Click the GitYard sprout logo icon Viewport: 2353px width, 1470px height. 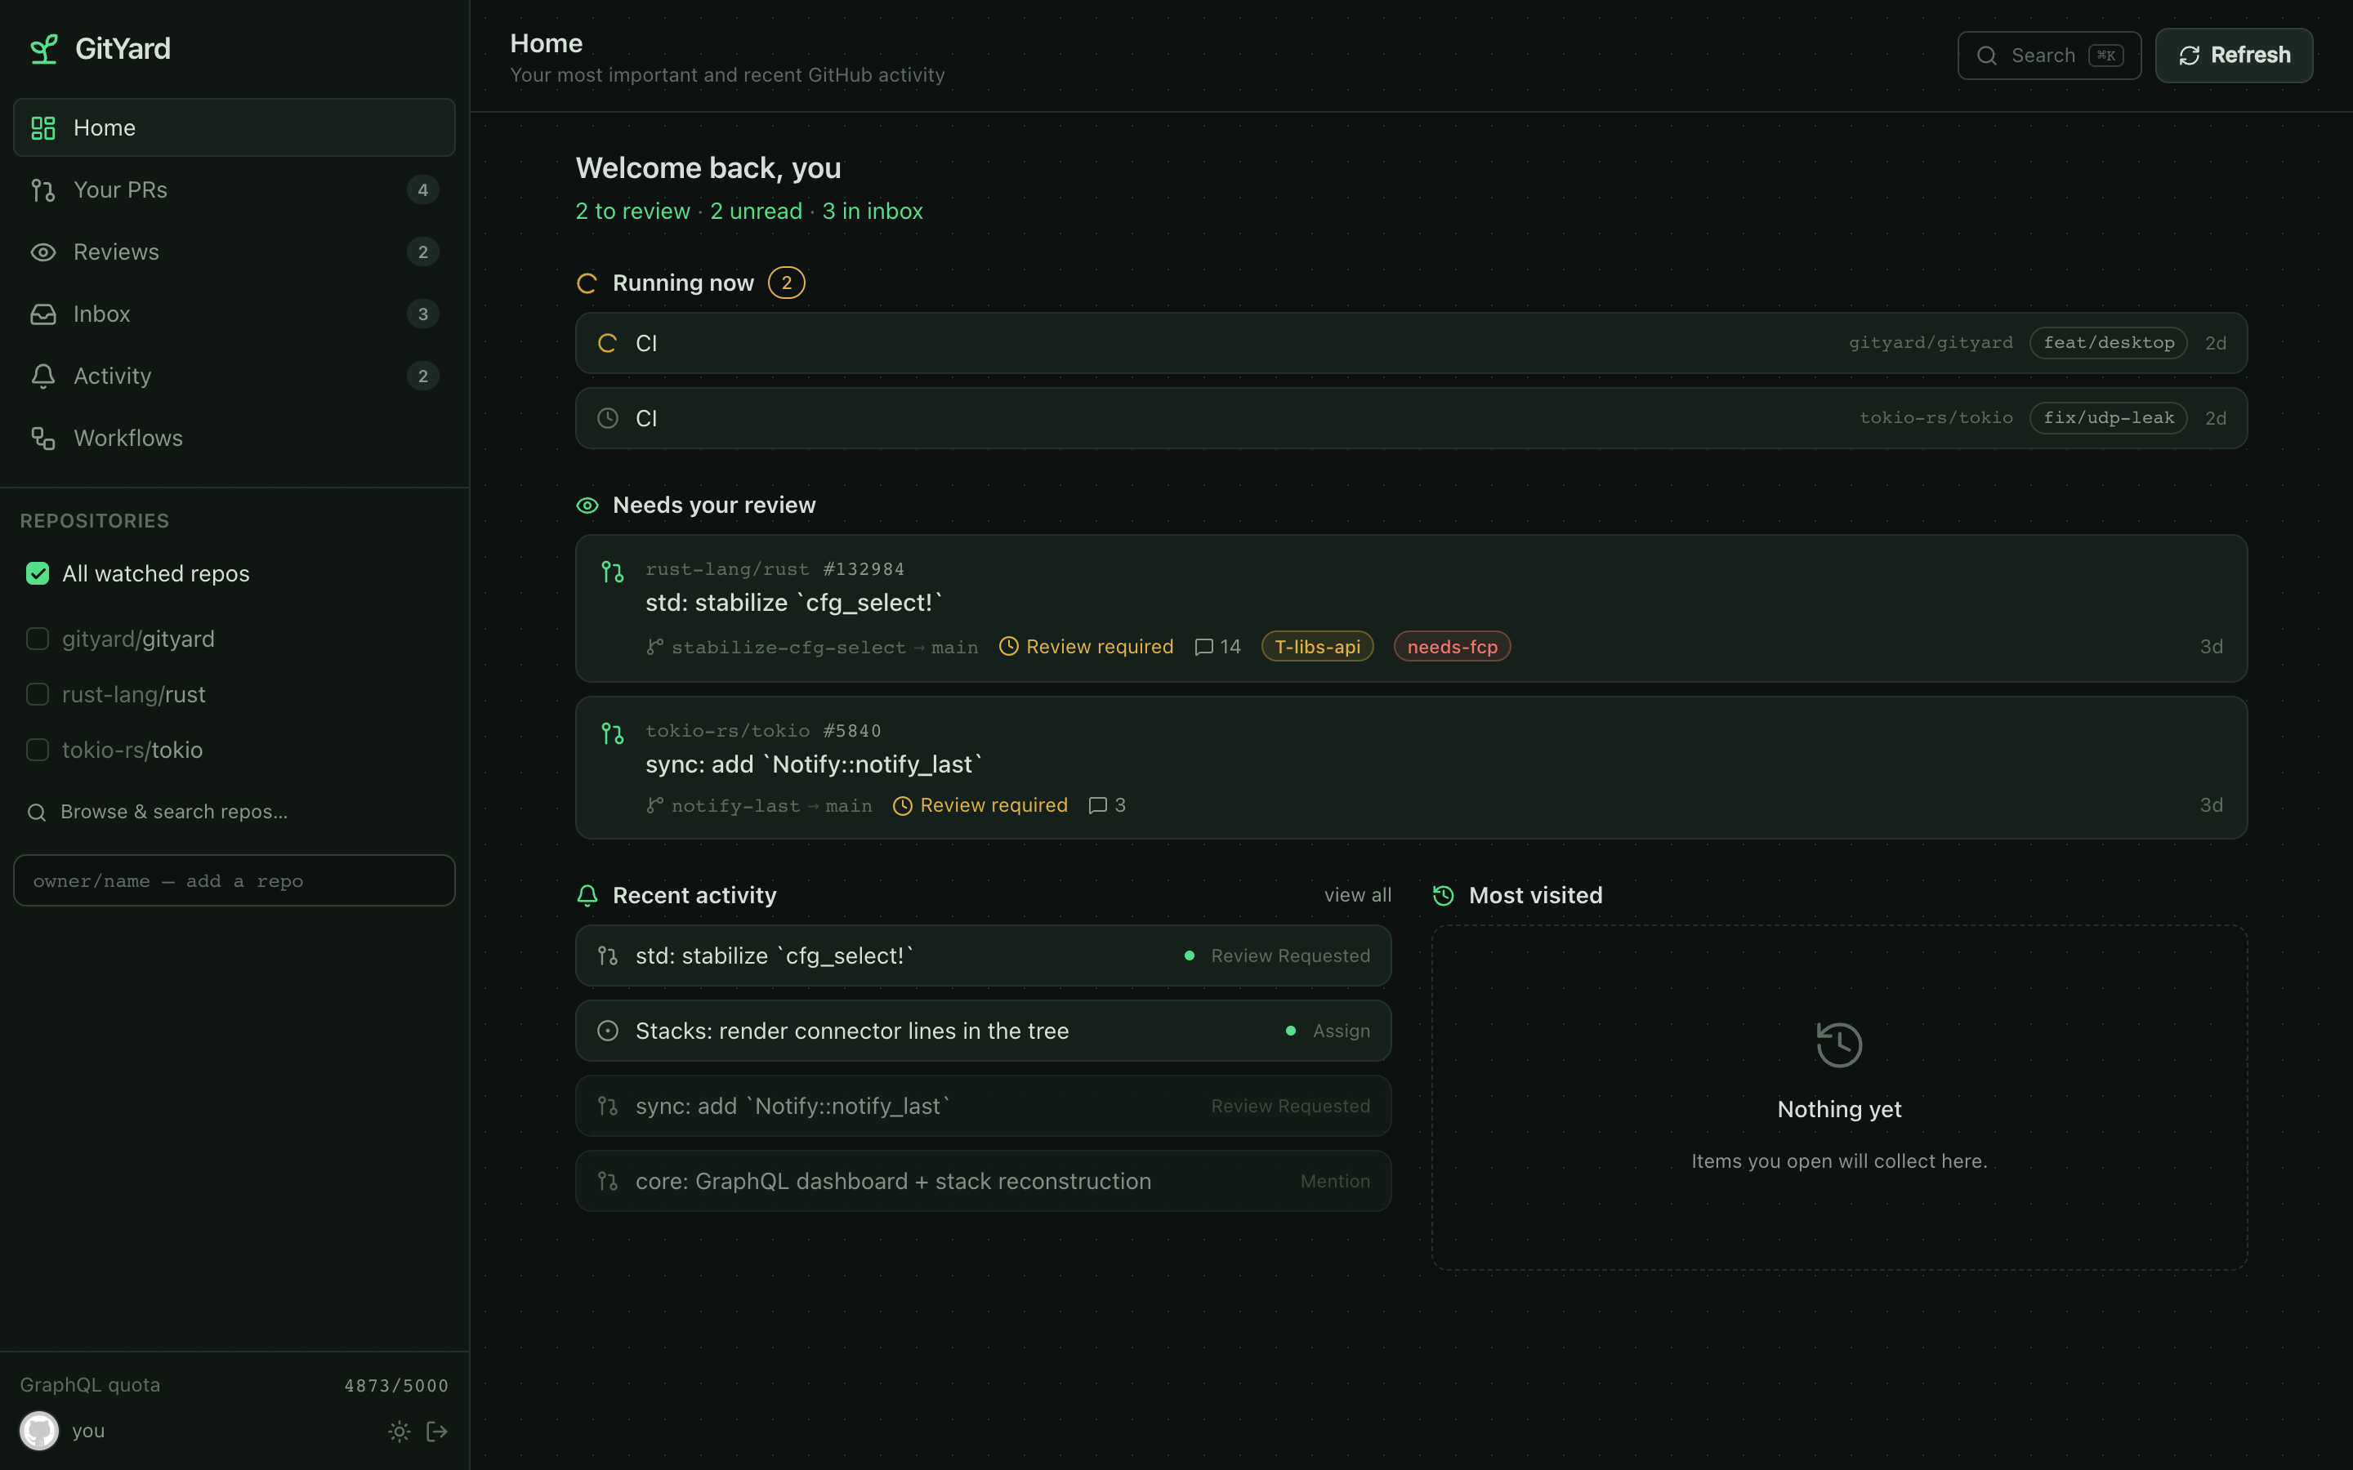[x=44, y=49]
